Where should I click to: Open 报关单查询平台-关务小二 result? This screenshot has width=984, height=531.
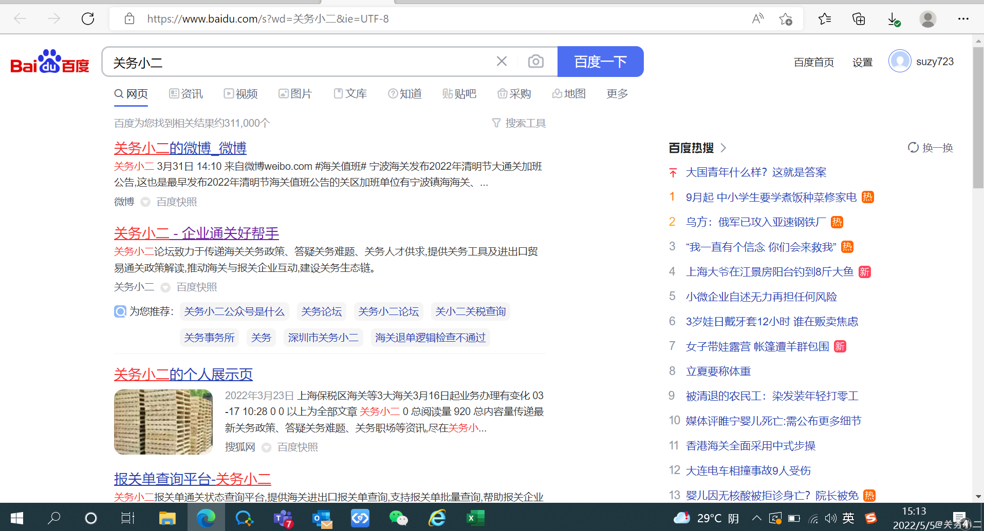[193, 479]
